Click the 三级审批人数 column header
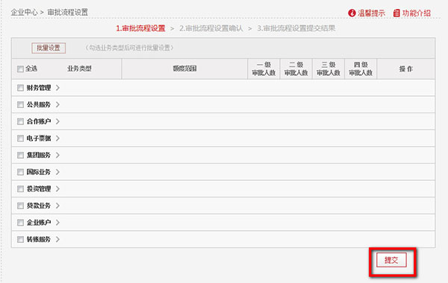 (329, 69)
